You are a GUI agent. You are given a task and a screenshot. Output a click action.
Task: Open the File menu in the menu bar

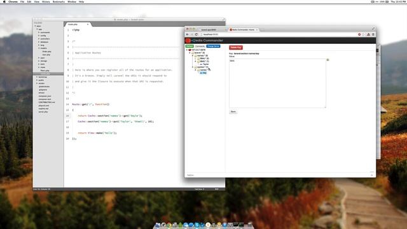click(x=22, y=1)
